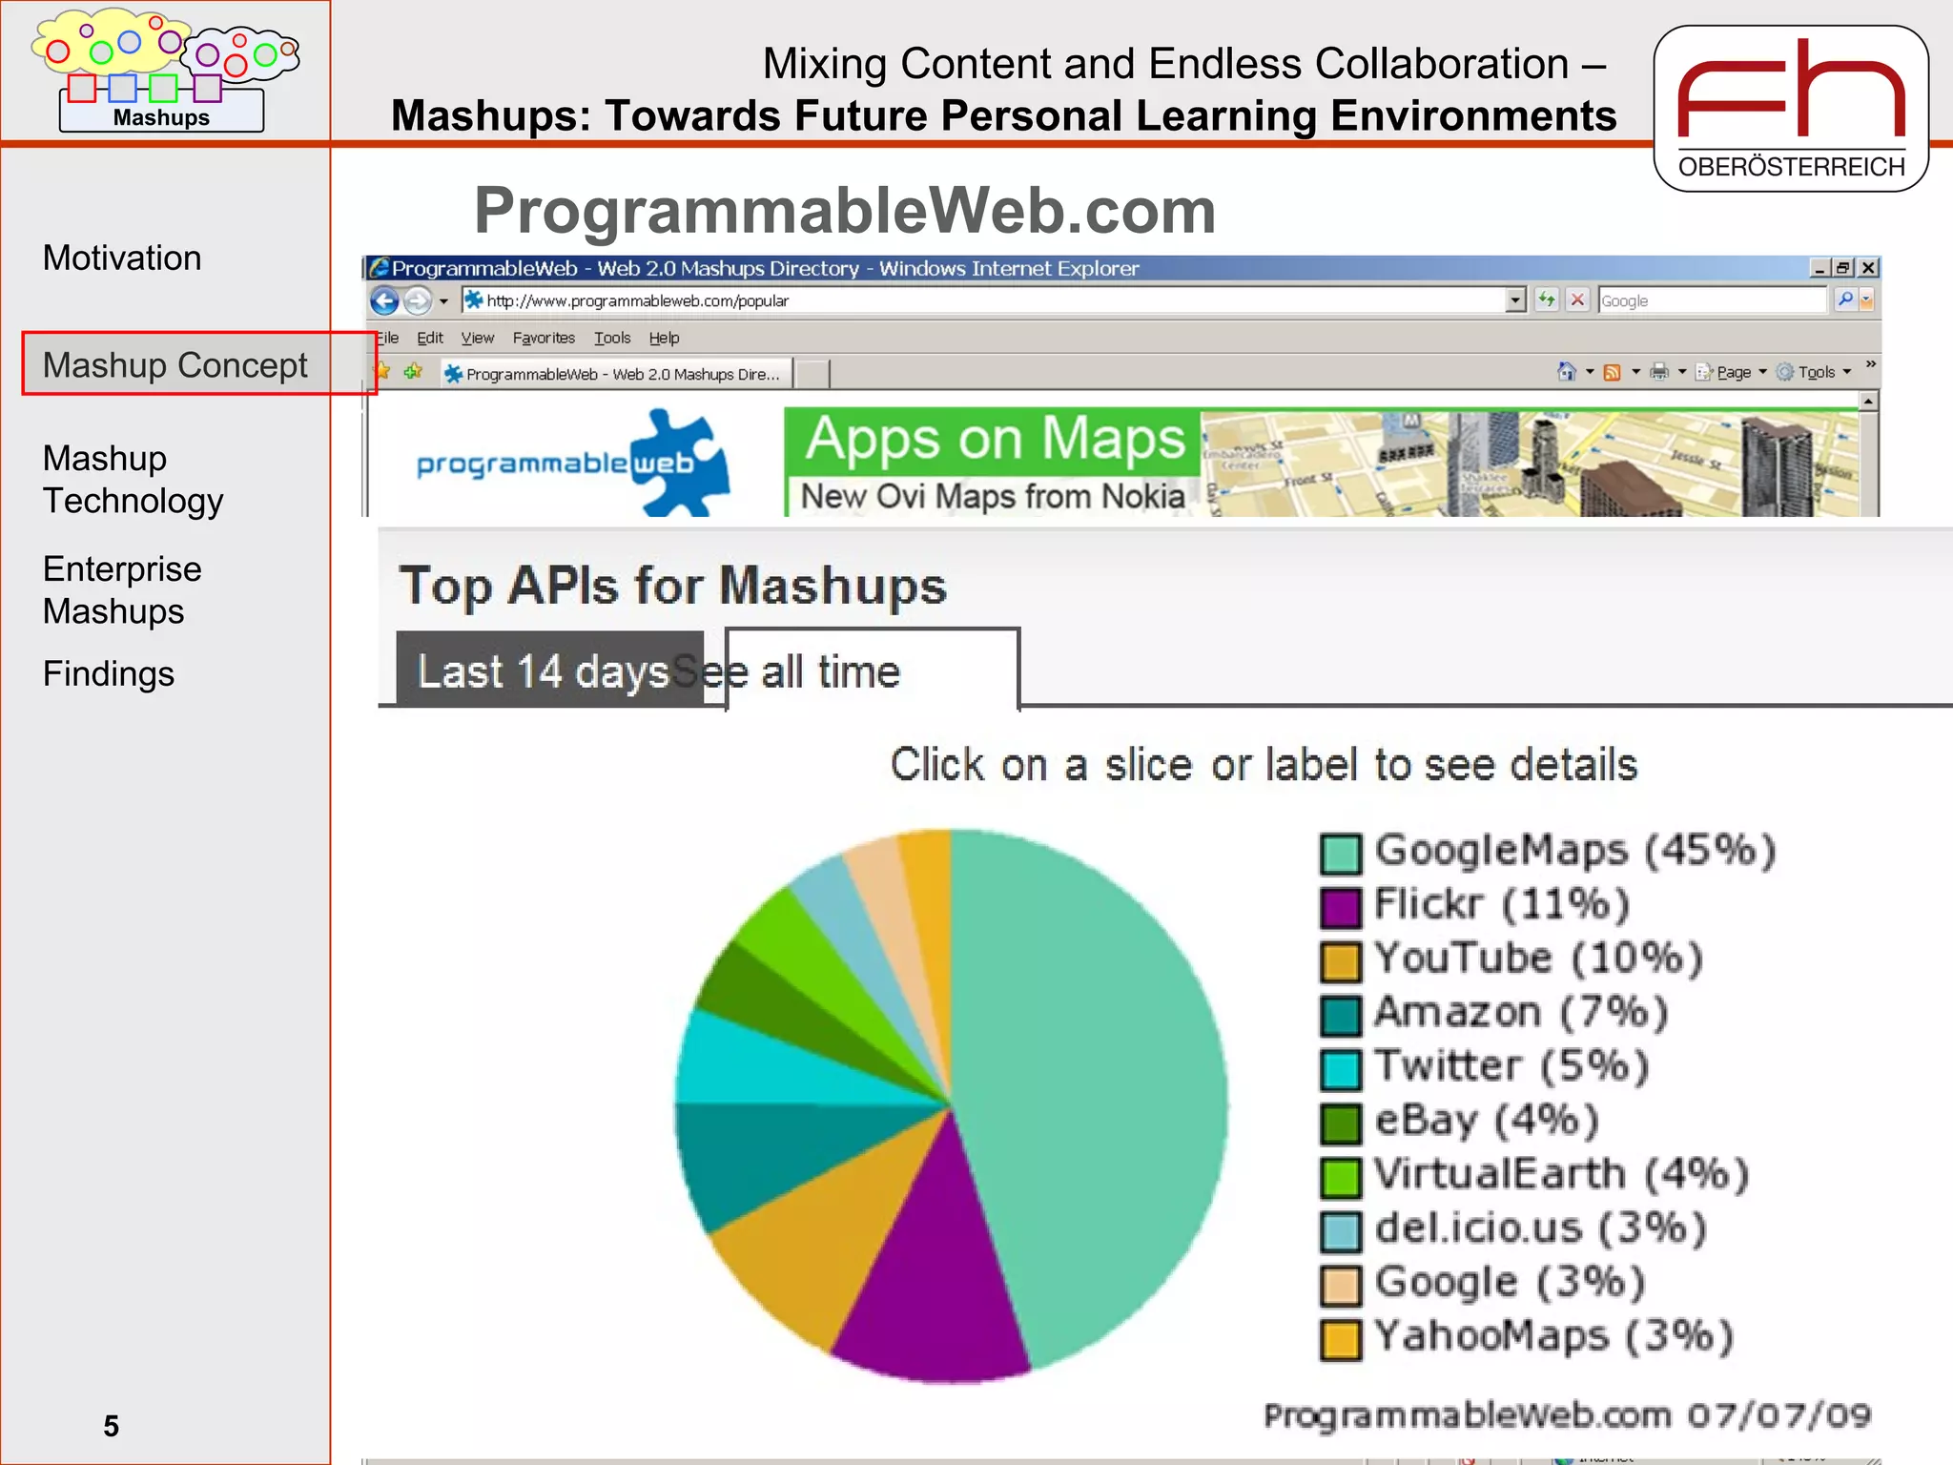
Task: Click the address bar URL field
Action: [x=984, y=300]
